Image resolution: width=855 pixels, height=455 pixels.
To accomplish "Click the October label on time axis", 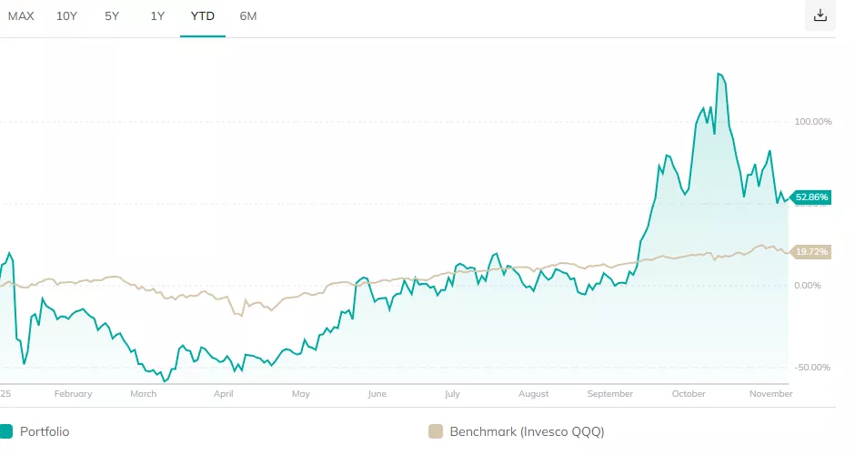I will [689, 394].
